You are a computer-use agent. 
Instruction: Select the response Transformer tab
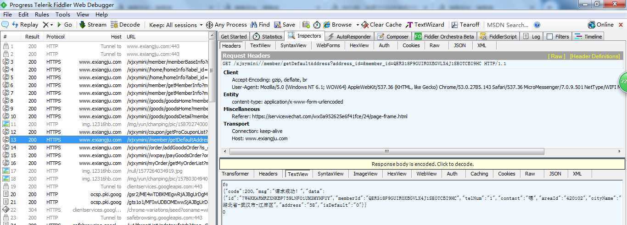[x=235, y=174]
